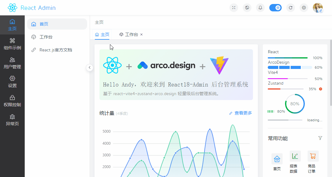Open the React Admin title link
This screenshot has height=177, width=332.
pos(38,8)
